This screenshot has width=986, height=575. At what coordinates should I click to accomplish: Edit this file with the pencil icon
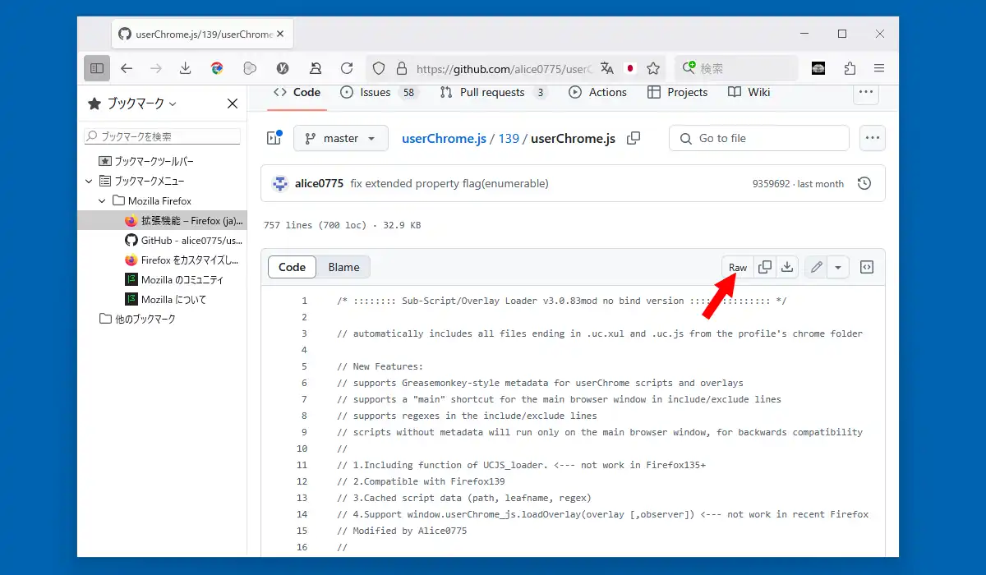point(816,267)
